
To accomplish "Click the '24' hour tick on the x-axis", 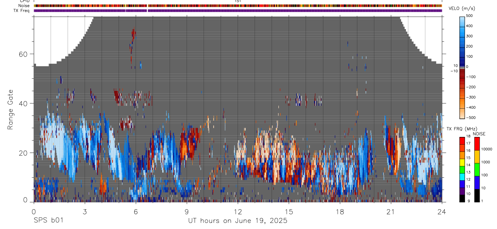I will click(442, 211).
